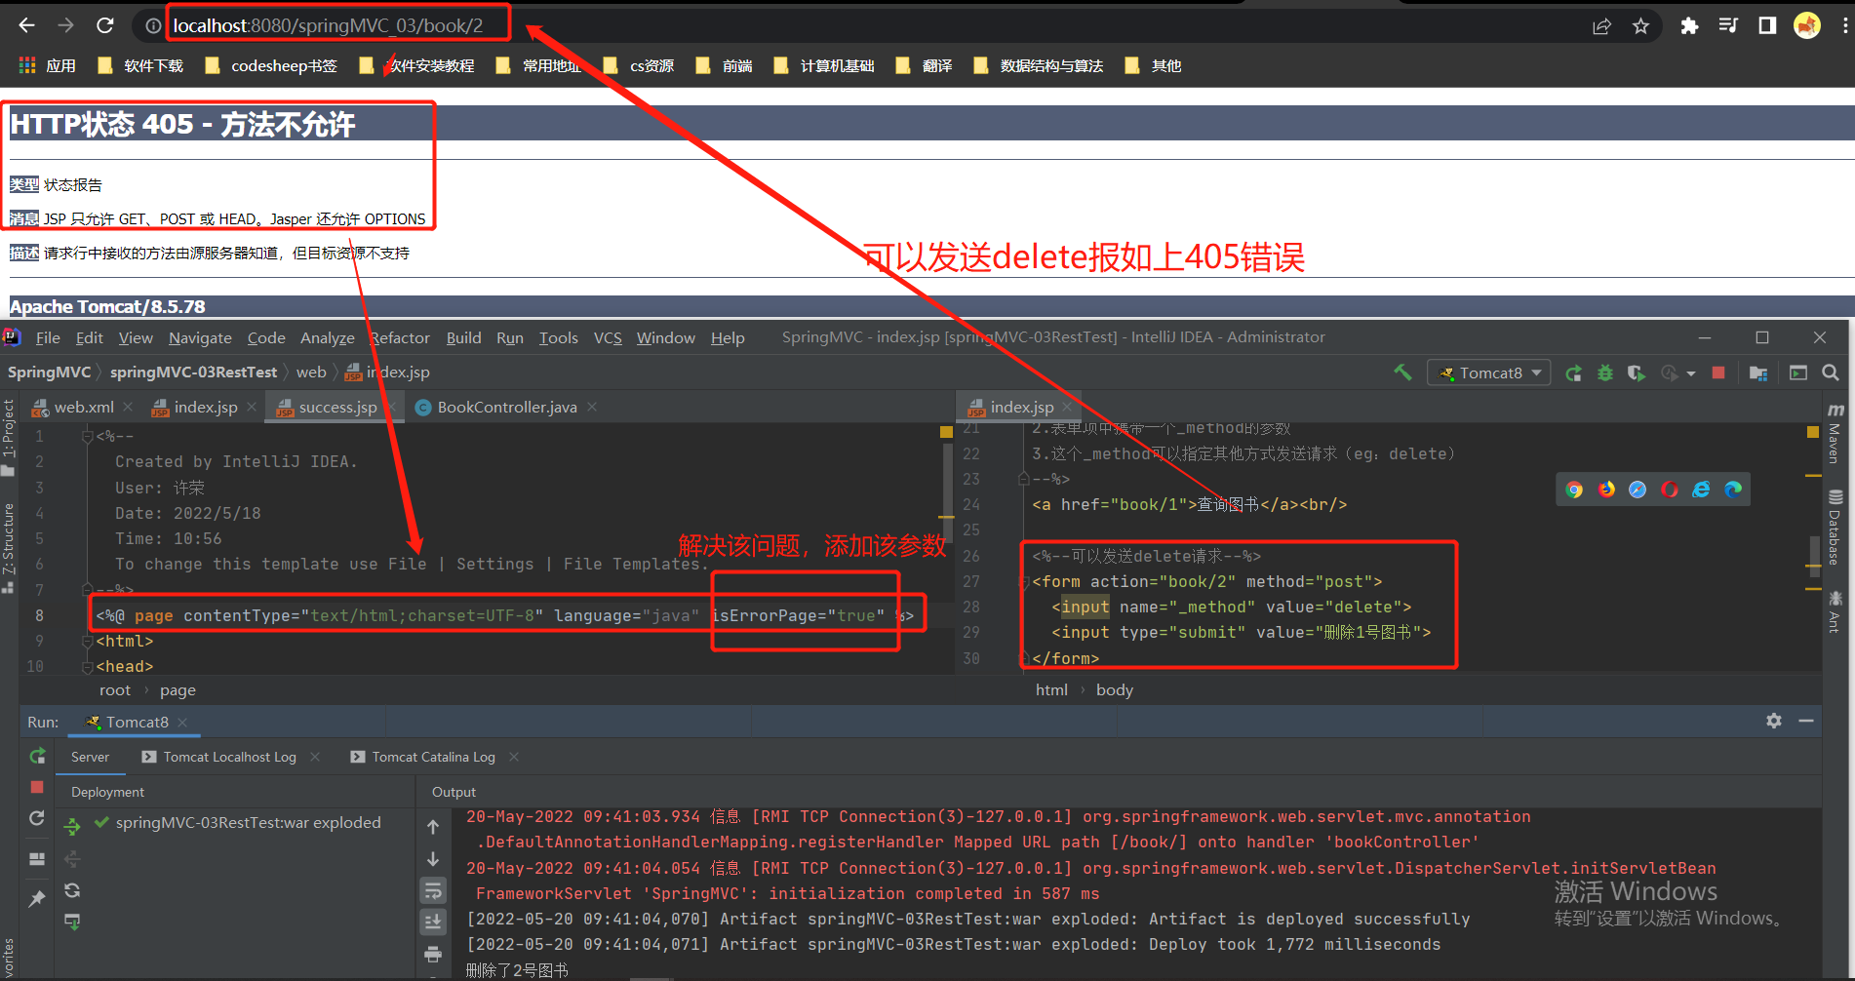This screenshot has height=981, width=1855.
Task: Collapse the head tag at line 10
Action: (x=88, y=667)
